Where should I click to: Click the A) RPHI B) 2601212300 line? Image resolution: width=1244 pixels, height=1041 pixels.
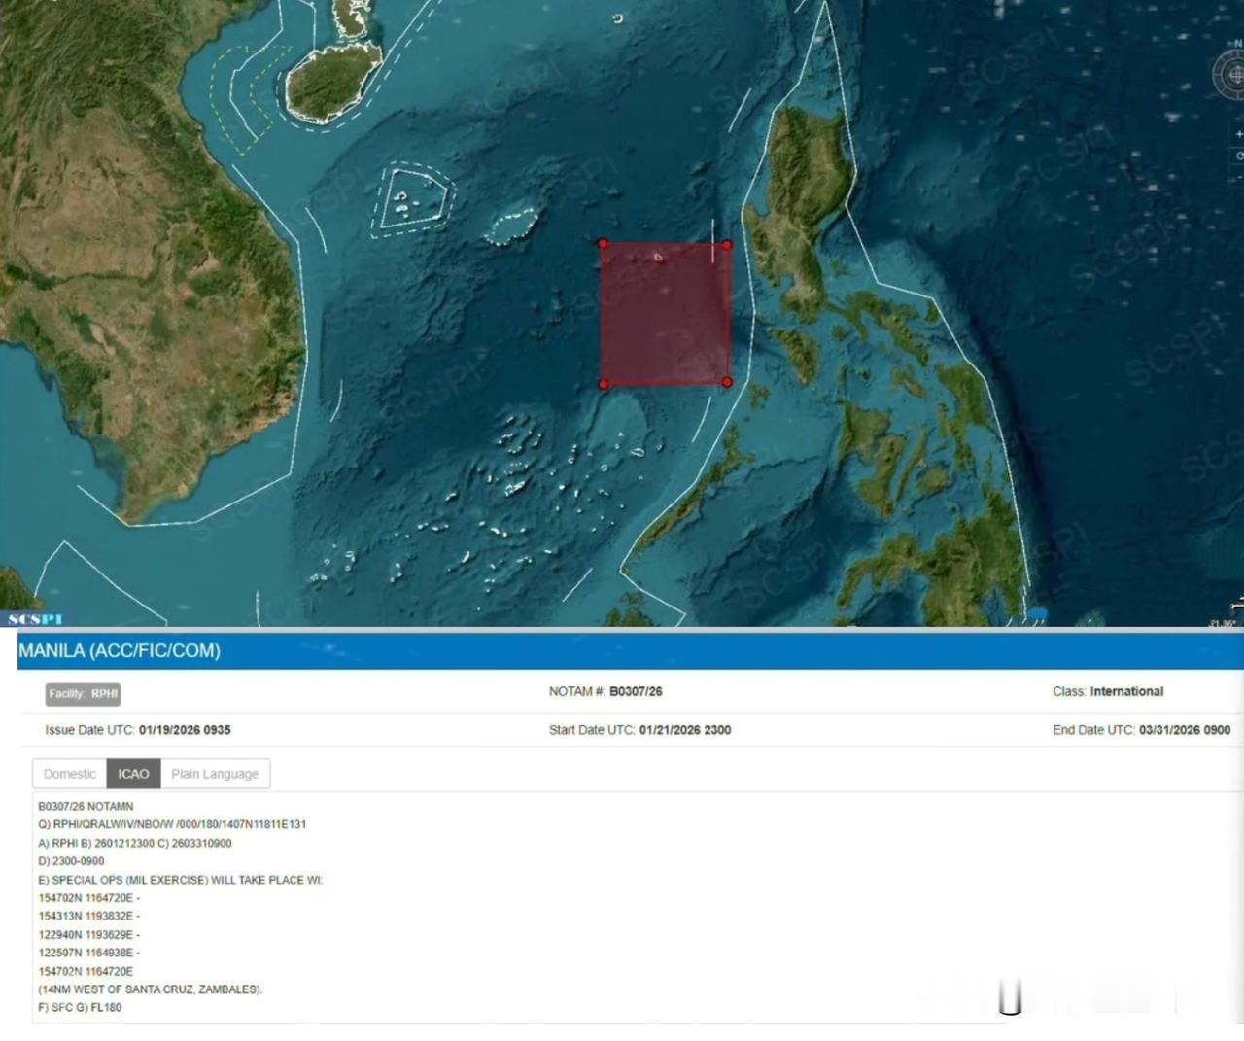tap(135, 843)
